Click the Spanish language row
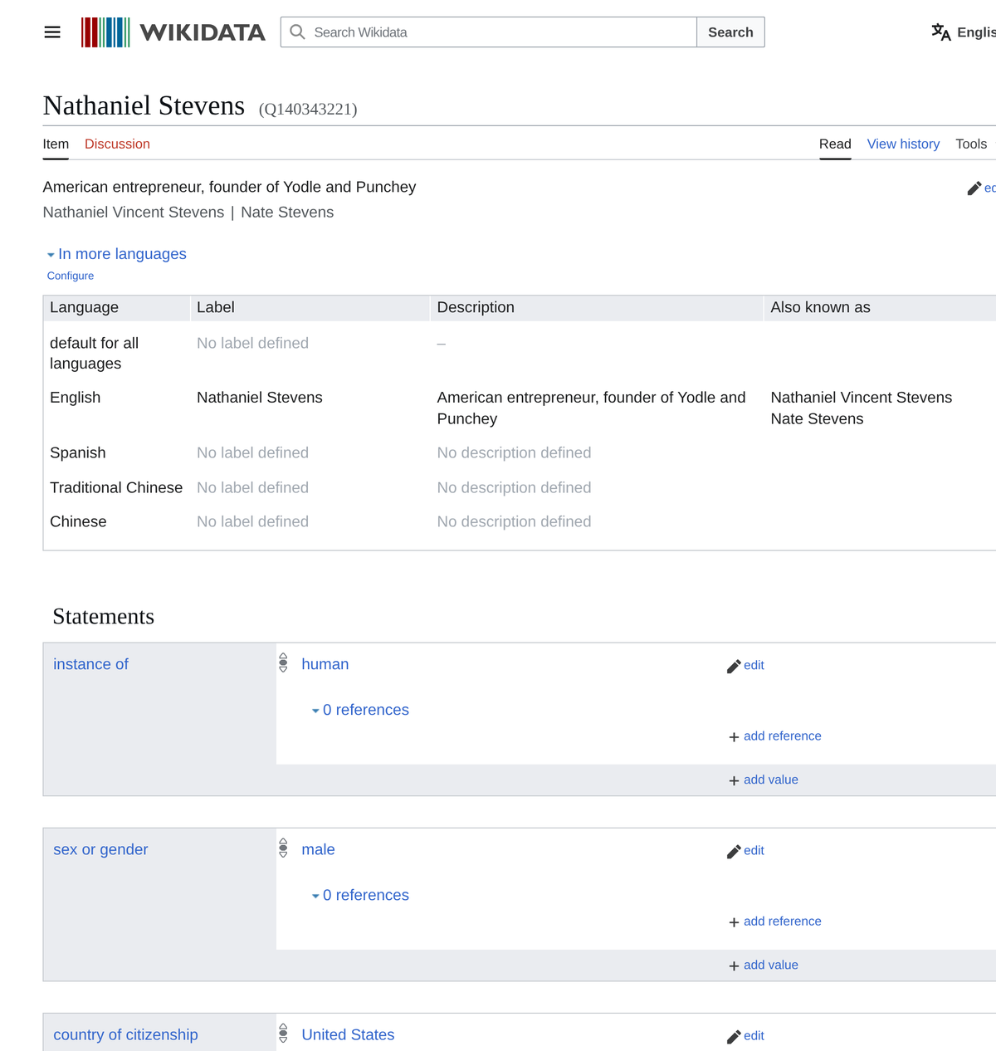This screenshot has width=996, height=1051. pyautogui.click(x=520, y=452)
